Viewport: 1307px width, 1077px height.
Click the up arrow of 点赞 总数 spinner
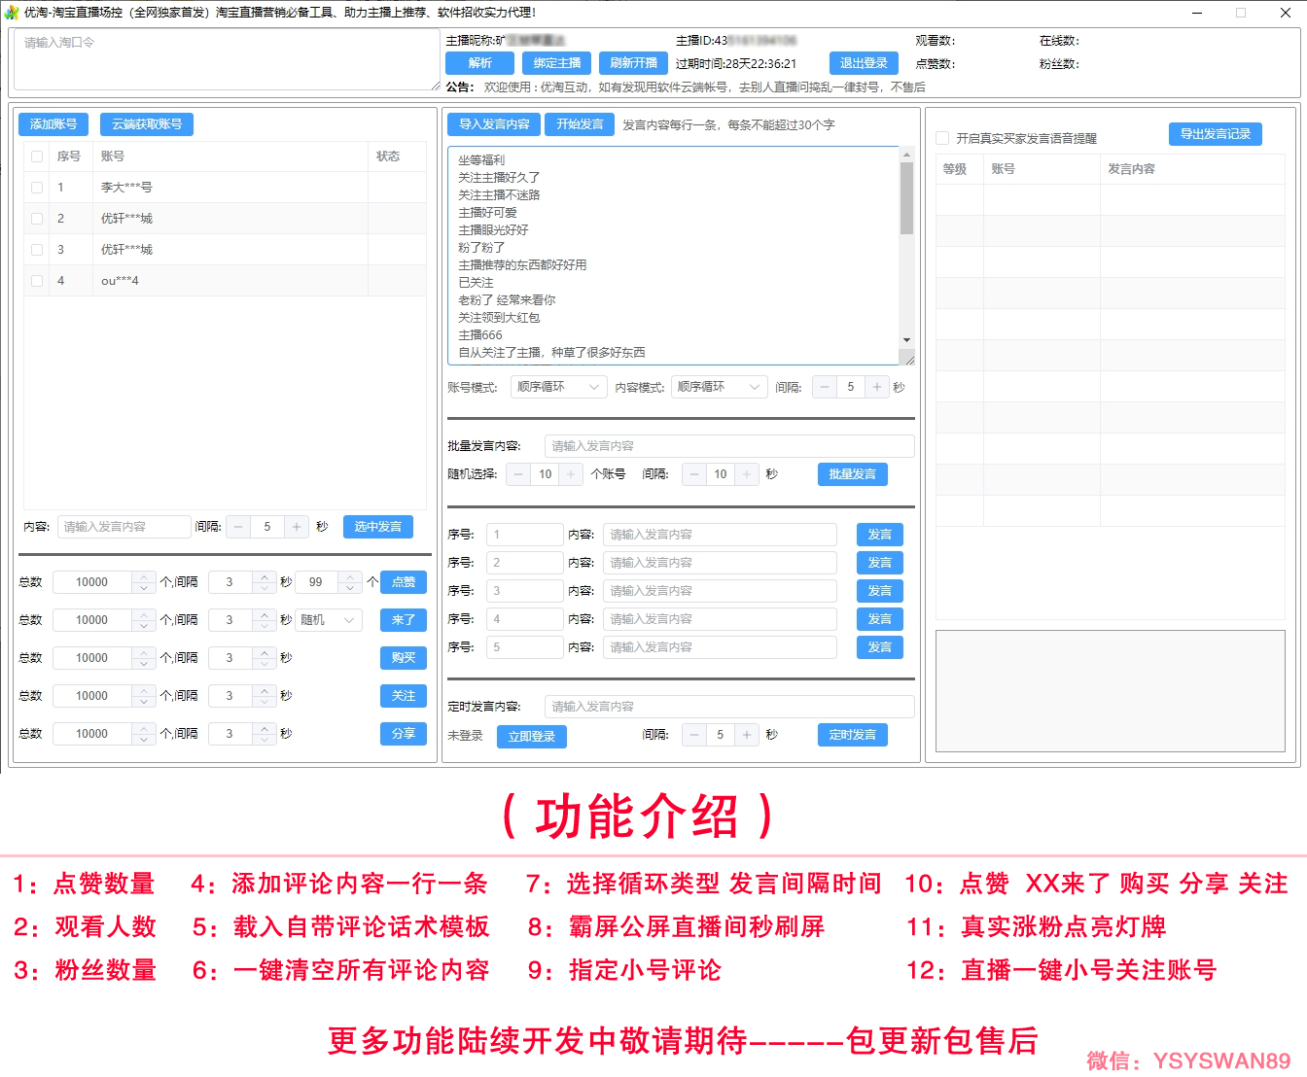click(x=144, y=577)
